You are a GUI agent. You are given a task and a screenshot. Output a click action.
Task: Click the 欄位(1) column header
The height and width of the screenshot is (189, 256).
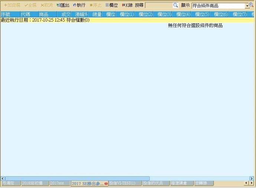[x=125, y=14]
